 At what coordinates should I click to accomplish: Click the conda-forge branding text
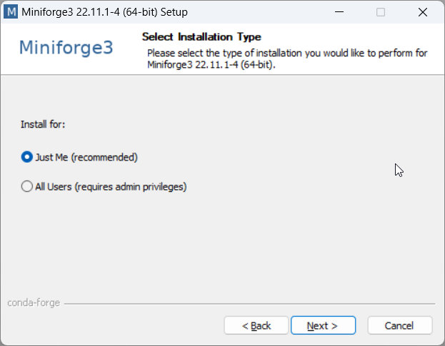(33, 303)
